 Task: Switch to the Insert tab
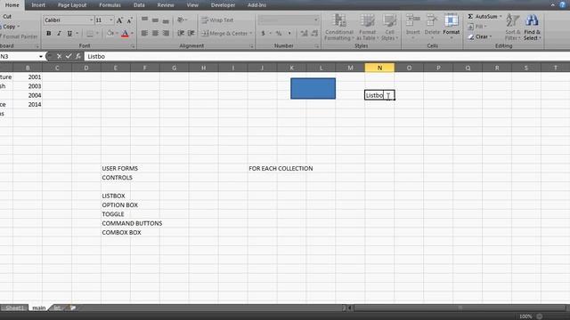38,5
